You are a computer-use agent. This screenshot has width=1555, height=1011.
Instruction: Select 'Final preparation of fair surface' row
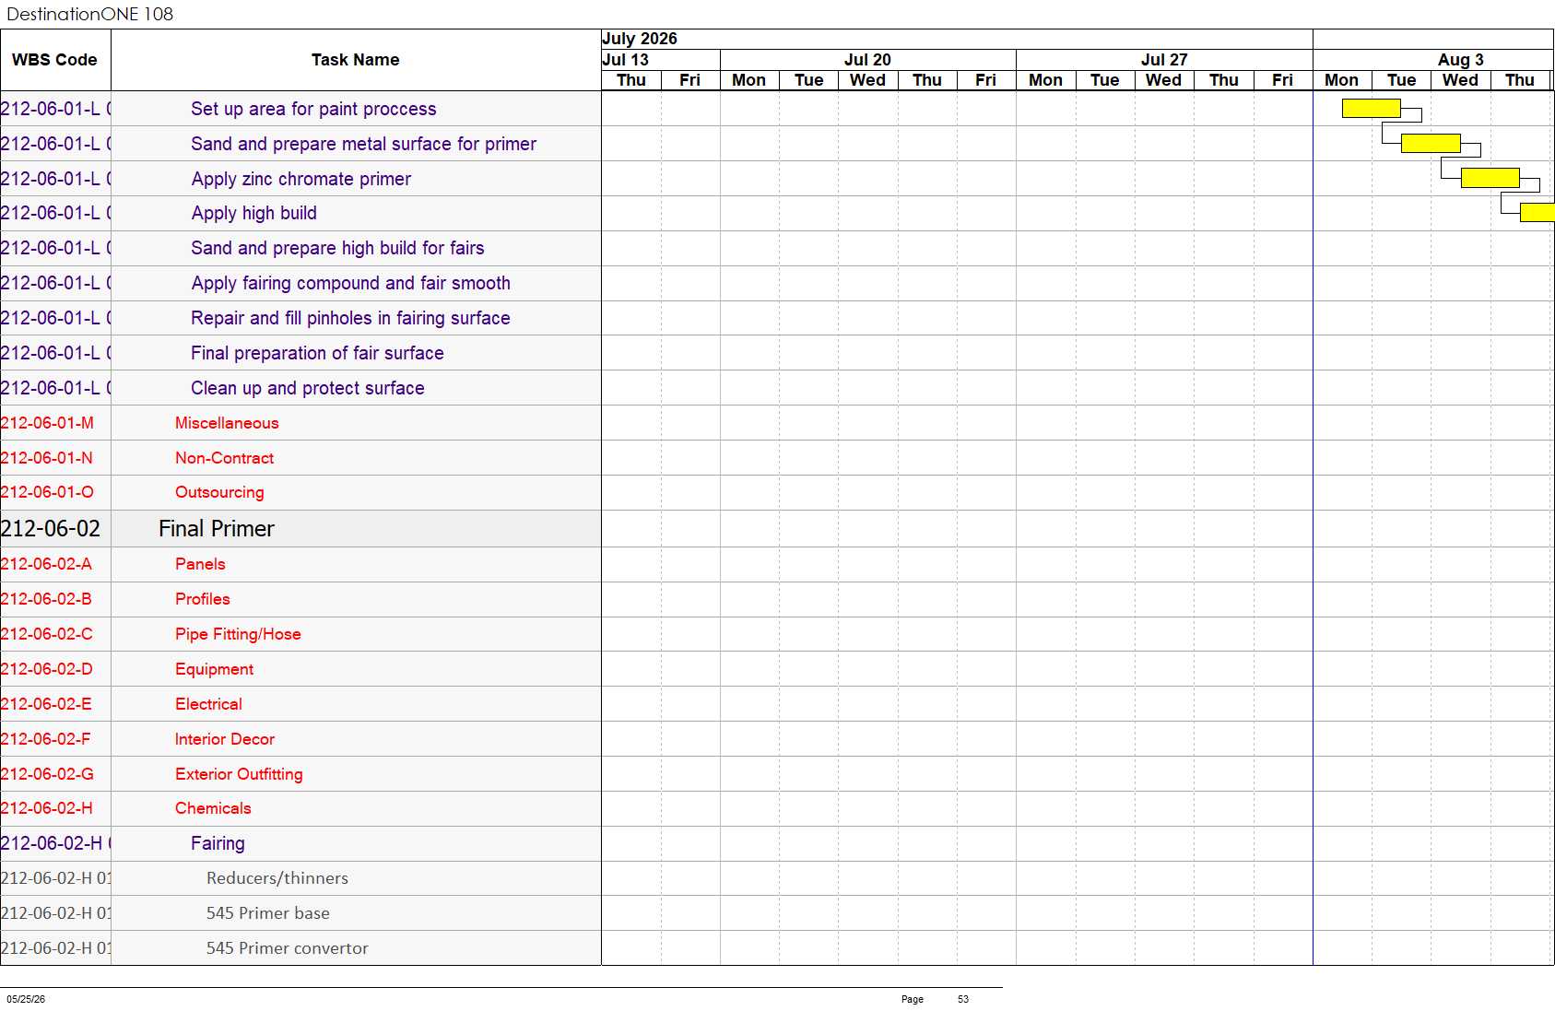(317, 353)
